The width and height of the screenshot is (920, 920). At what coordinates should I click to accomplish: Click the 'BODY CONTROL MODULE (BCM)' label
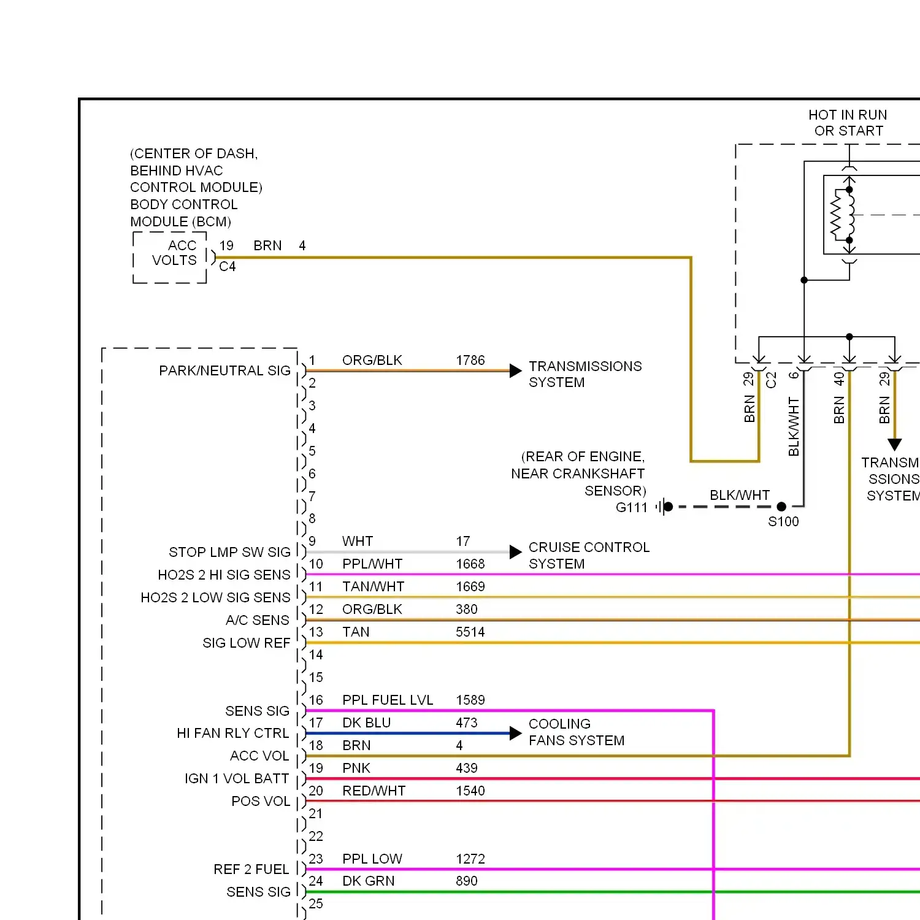(183, 213)
